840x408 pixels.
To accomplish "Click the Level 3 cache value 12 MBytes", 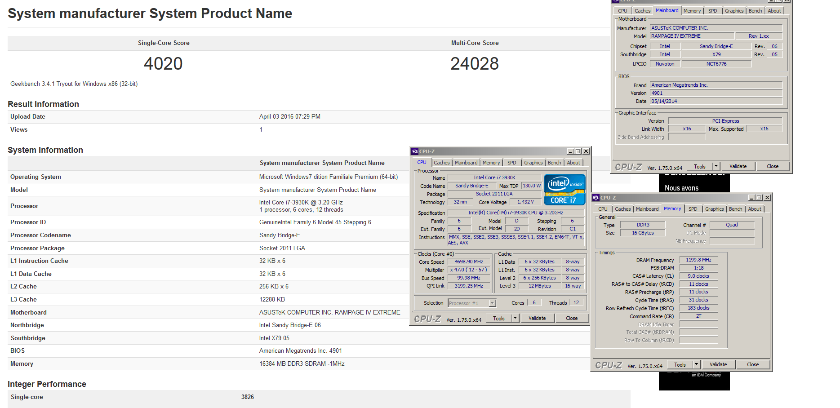I will [540, 286].
